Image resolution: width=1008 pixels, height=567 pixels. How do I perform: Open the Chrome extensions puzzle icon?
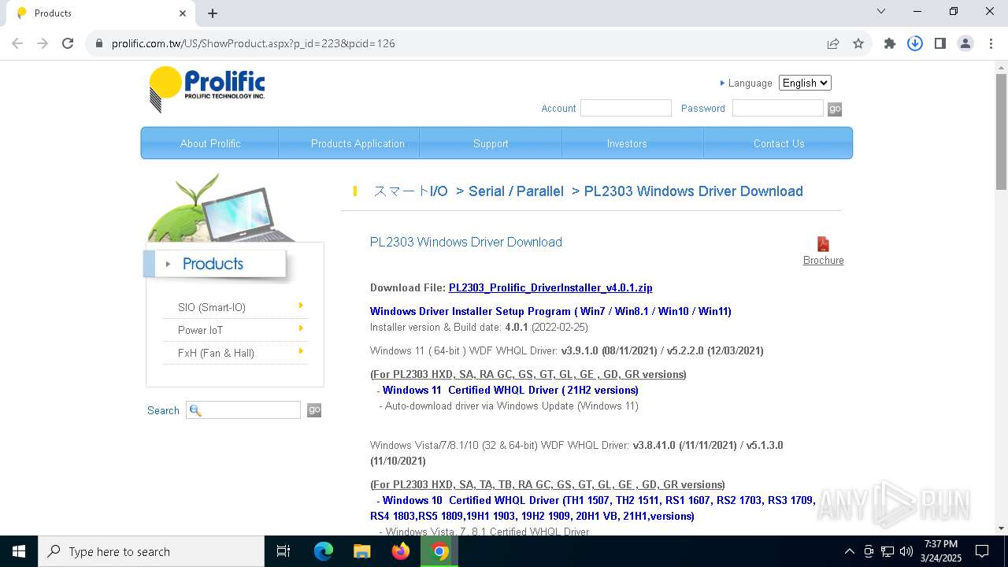click(890, 43)
